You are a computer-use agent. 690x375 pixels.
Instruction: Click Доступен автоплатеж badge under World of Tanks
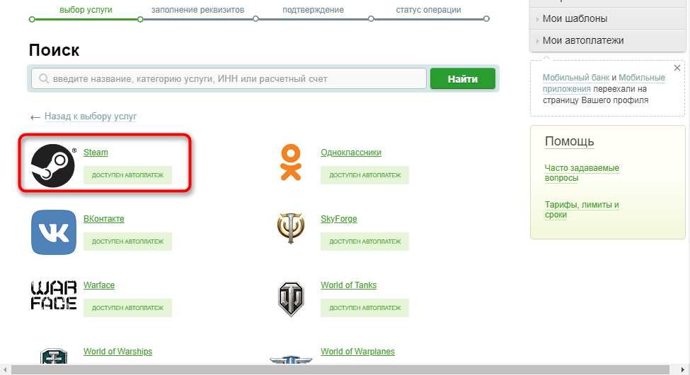(x=364, y=308)
